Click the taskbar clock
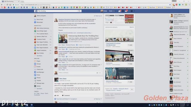The image size is (191, 107). [182, 105]
